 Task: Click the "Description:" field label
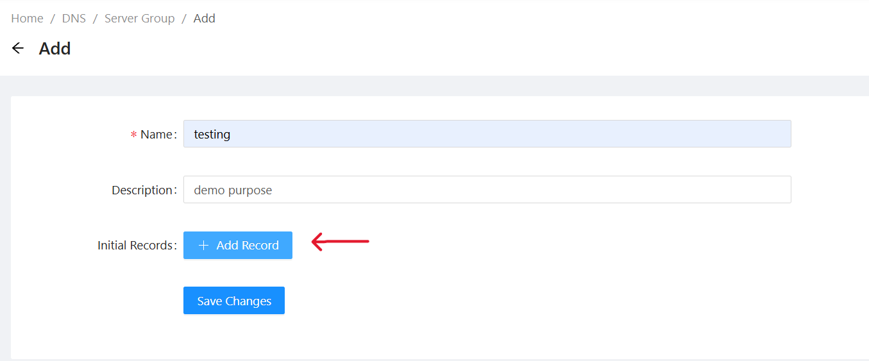[x=144, y=190]
